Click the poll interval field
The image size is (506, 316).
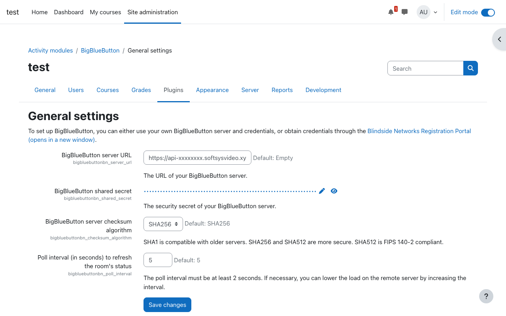coord(158,260)
